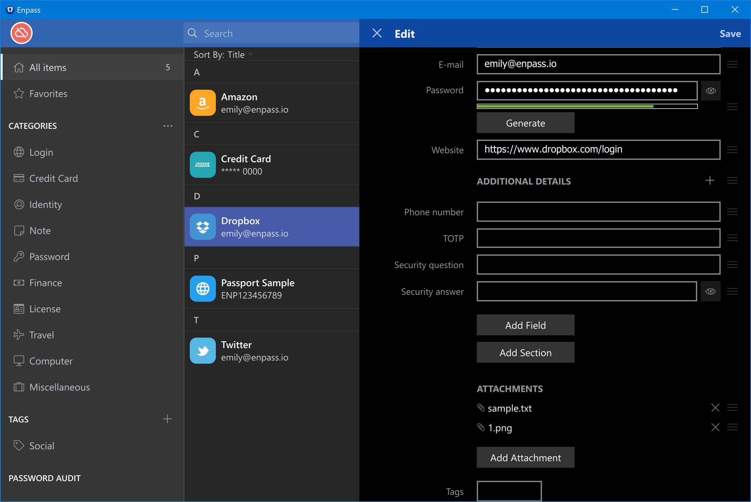Click Save to store edits
751x502 pixels.
[730, 34]
